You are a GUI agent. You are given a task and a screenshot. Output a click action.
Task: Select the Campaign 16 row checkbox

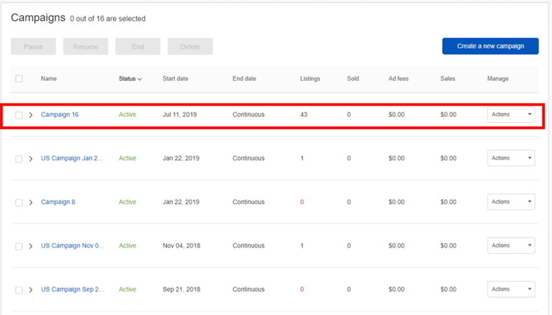point(19,115)
